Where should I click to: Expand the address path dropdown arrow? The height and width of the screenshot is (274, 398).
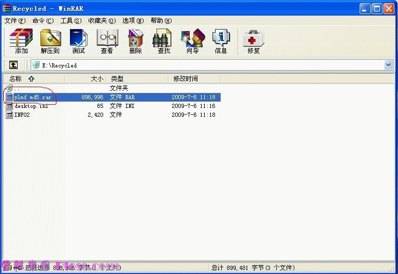[x=388, y=65]
